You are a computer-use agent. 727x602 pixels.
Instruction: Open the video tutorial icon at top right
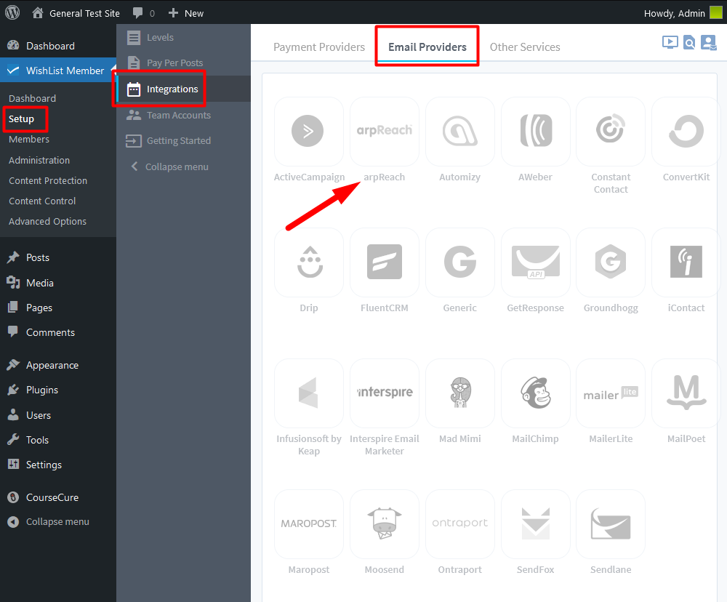[670, 43]
